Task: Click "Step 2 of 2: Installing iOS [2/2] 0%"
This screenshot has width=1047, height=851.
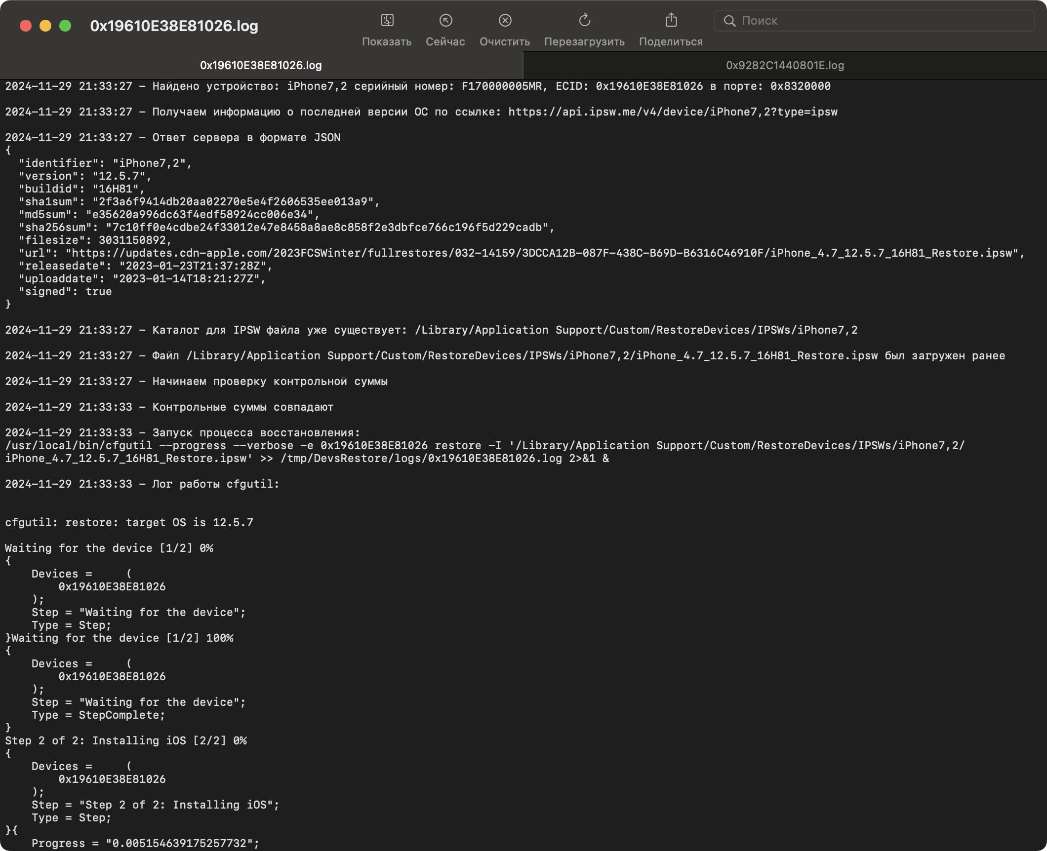Action: pyautogui.click(x=126, y=741)
